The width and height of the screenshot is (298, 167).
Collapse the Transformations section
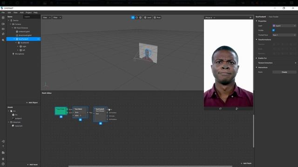[x=257, y=39]
